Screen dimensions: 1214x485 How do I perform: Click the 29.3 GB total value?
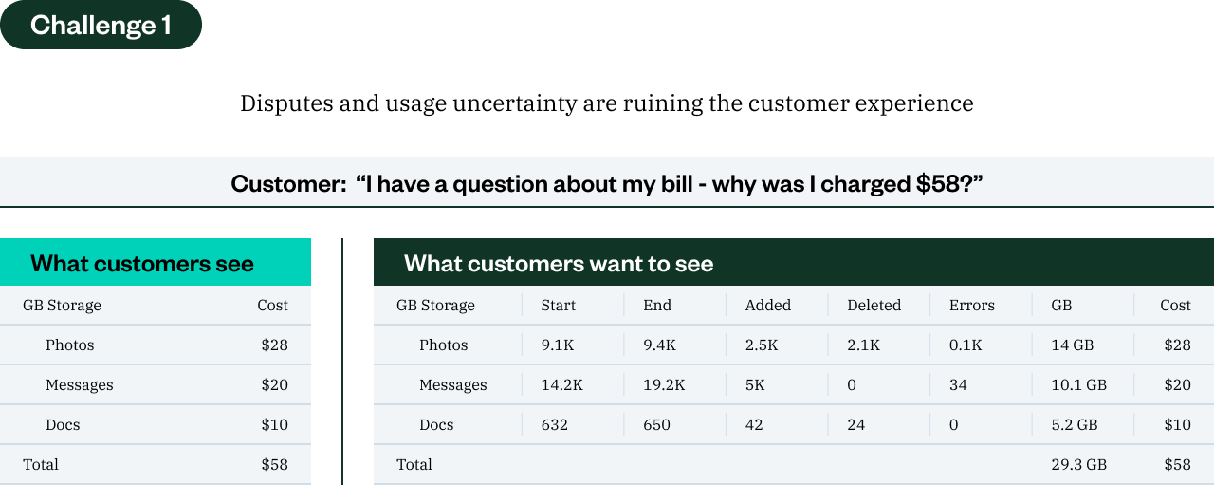(x=1078, y=465)
